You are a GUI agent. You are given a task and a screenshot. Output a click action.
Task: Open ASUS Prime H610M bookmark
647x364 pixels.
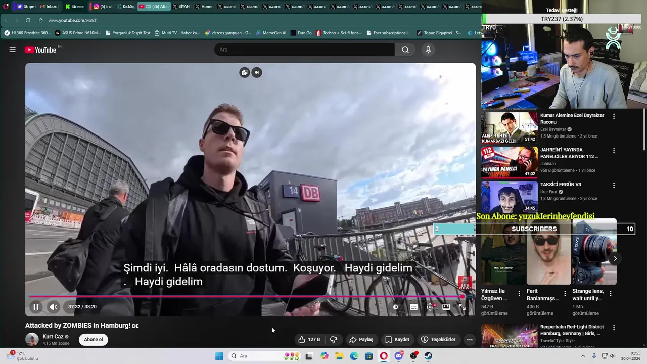click(x=77, y=33)
